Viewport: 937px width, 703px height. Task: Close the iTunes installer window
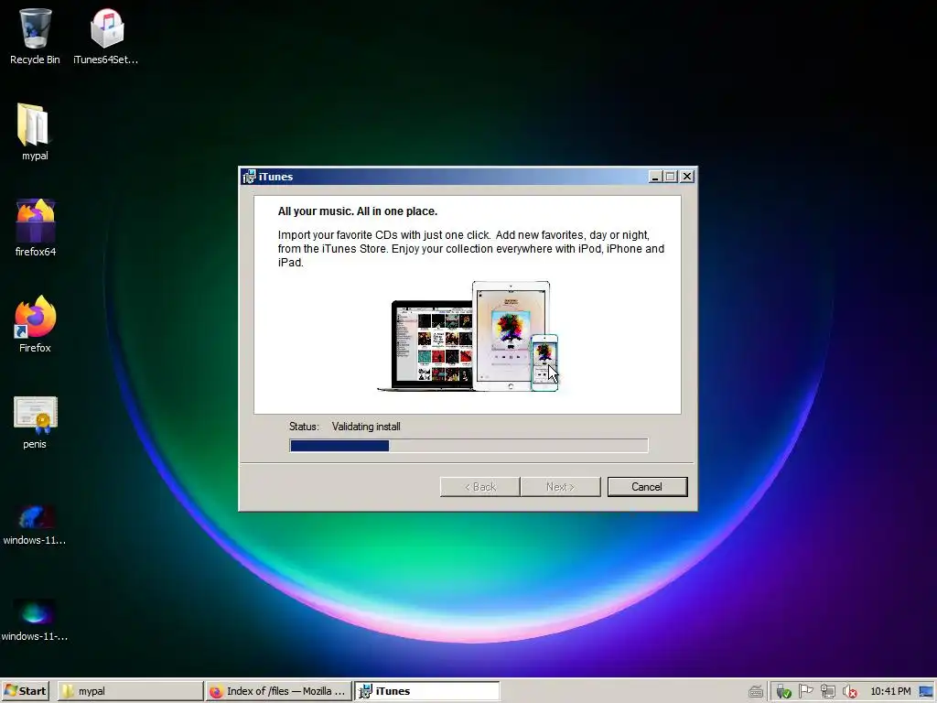tap(687, 177)
